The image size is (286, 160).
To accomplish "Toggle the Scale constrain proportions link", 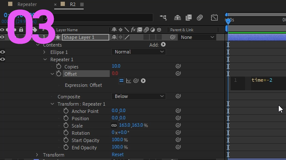I will pyautogui.click(x=114, y=125).
